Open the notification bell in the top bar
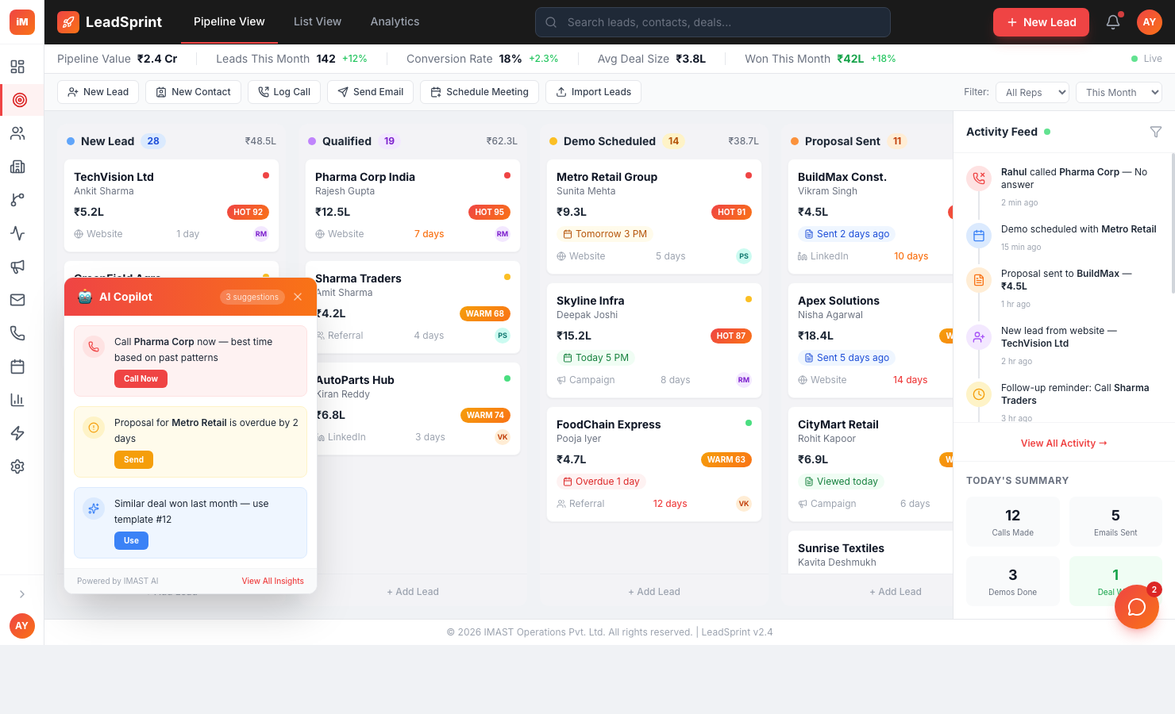The image size is (1175, 714). (1113, 22)
